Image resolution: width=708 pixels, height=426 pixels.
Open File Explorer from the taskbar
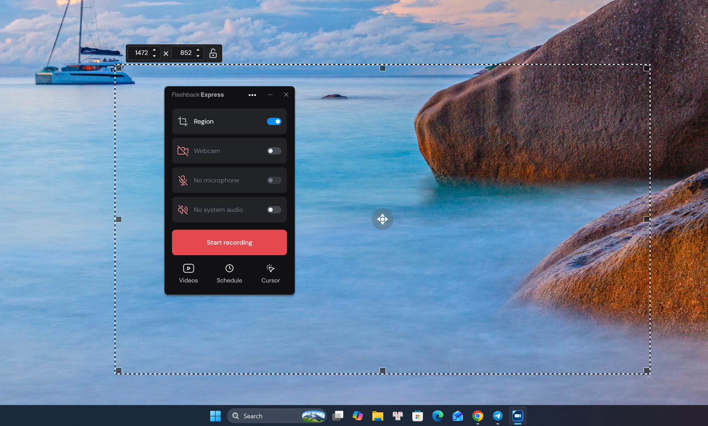pos(378,416)
